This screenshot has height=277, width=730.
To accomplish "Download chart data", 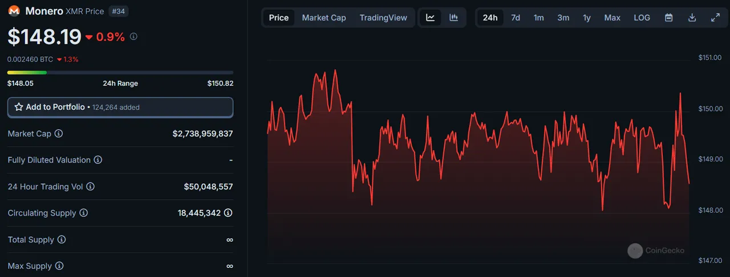I will click(692, 18).
